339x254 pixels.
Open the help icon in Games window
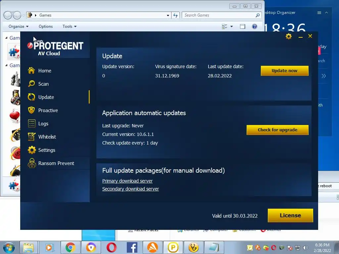pyautogui.click(x=255, y=26)
